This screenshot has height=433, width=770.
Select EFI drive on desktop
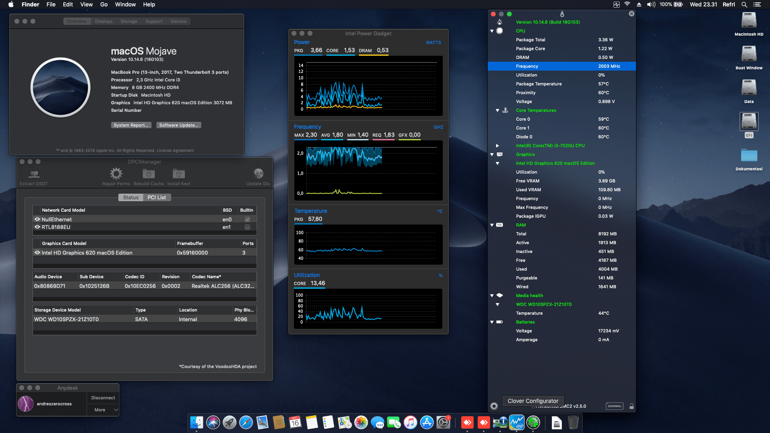point(749,122)
